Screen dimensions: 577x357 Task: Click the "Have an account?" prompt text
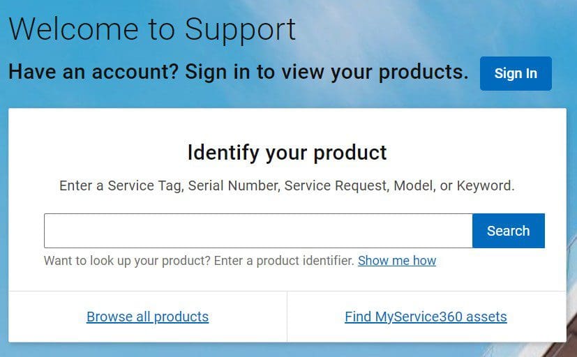click(93, 71)
